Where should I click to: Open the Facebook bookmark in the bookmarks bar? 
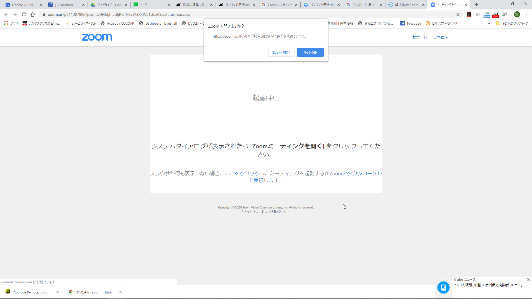point(411,24)
